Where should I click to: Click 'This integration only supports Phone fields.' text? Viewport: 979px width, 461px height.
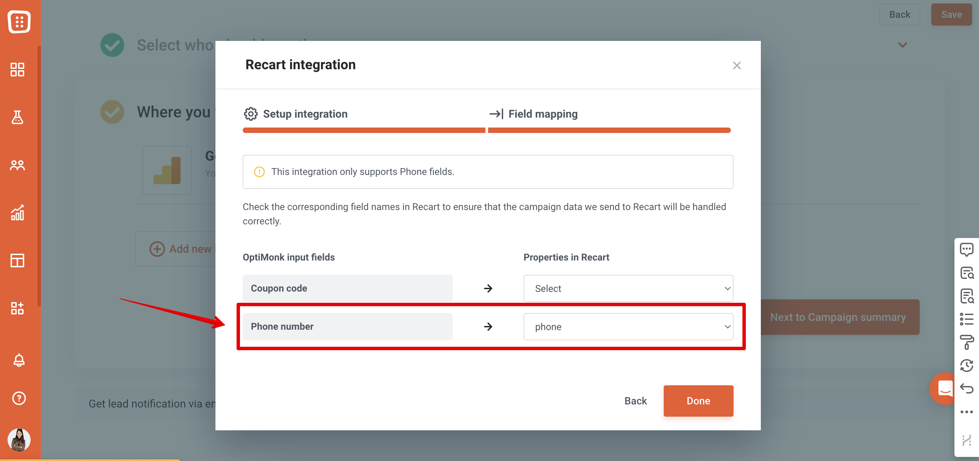(363, 172)
